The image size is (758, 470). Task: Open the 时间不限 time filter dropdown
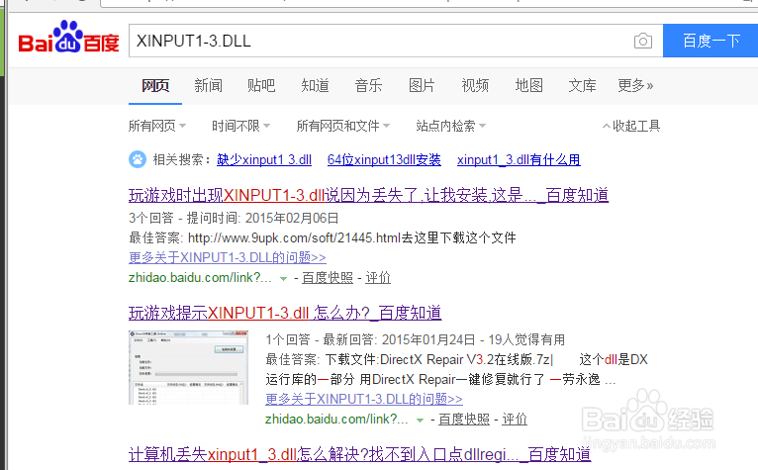(240, 127)
